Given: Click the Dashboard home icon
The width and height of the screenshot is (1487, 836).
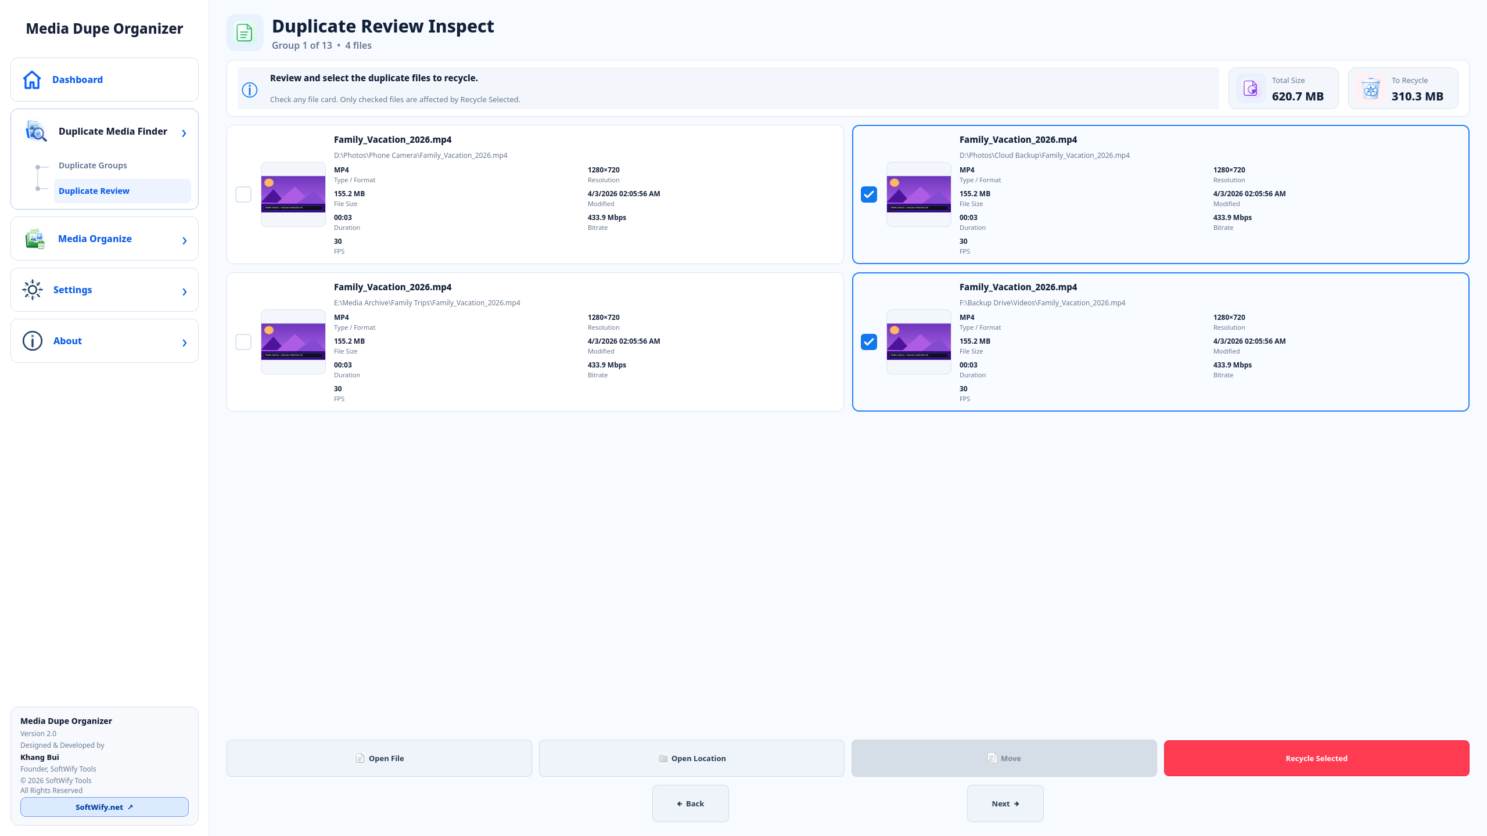Looking at the screenshot, I should pos(32,80).
